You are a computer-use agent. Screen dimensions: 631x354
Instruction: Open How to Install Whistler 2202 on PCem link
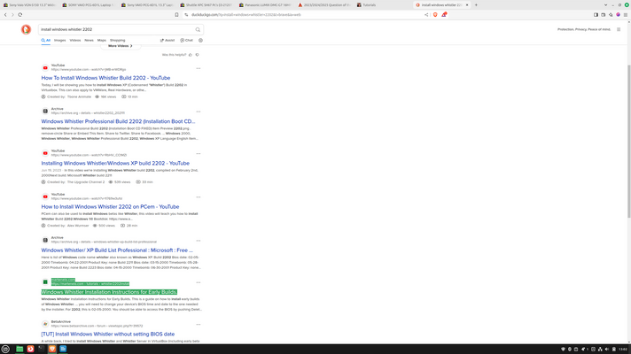point(110,206)
